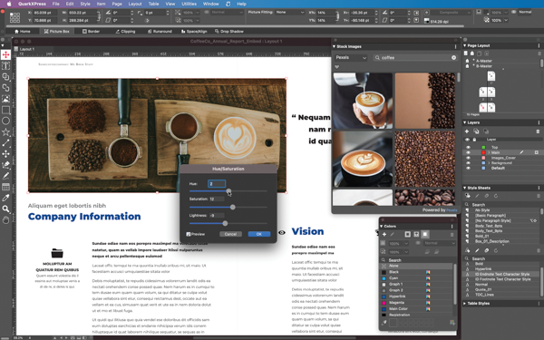This screenshot has height=340, width=544.
Task: Click the Home tab button
Action: 22,31
